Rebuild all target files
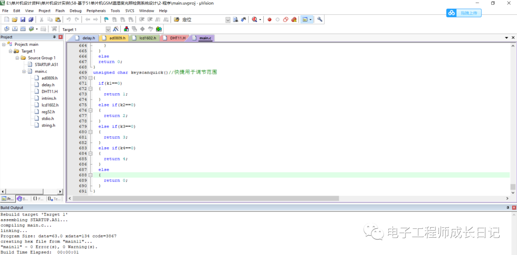Viewport: 517px width, 255px height. (x=23, y=29)
